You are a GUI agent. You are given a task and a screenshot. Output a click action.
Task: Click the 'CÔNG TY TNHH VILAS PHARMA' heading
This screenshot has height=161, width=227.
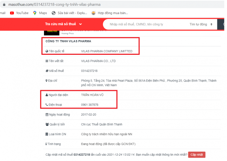click(68, 41)
